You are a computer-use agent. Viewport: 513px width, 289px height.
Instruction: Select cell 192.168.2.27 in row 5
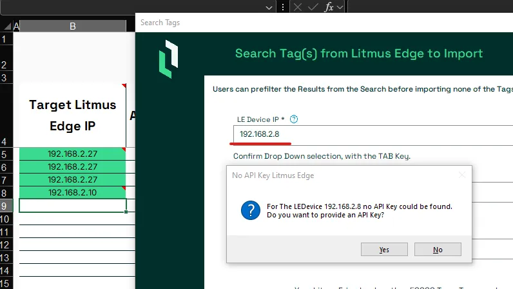coord(73,154)
